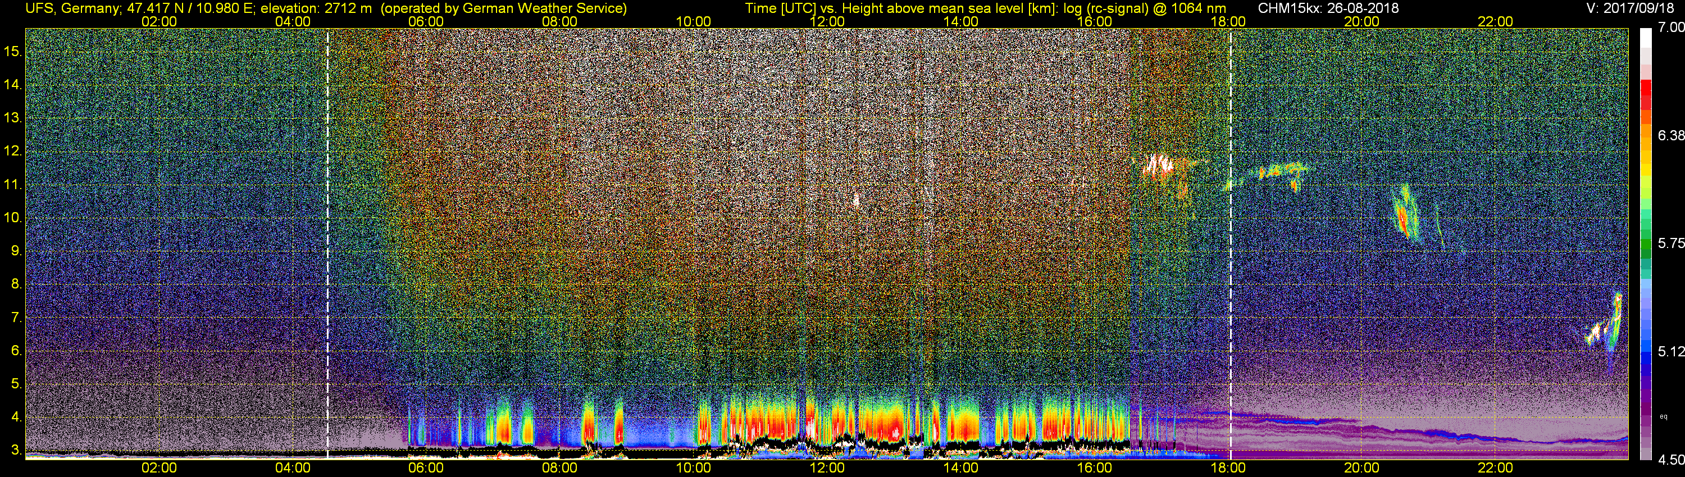Click the red cloud streak near 20:40 at 10 km
This screenshot has height=477, width=1685.
click(x=1402, y=219)
